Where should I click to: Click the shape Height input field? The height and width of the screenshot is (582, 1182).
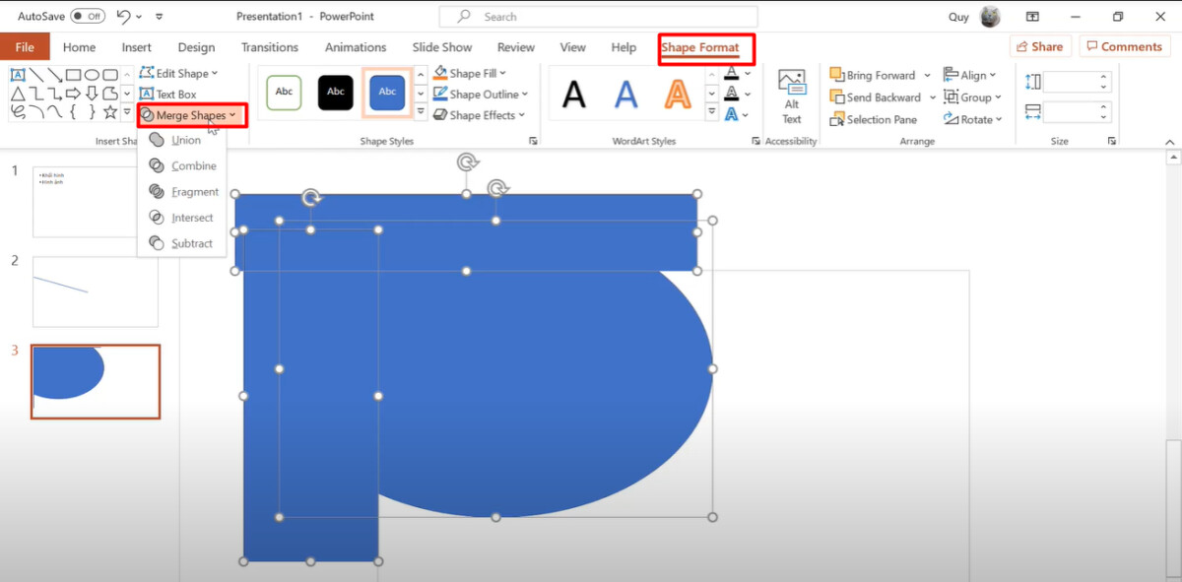(1078, 83)
